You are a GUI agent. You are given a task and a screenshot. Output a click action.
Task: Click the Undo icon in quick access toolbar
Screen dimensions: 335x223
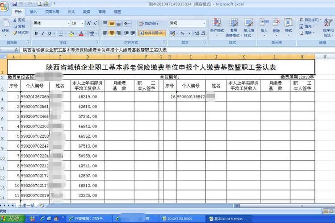[x=21, y=4]
